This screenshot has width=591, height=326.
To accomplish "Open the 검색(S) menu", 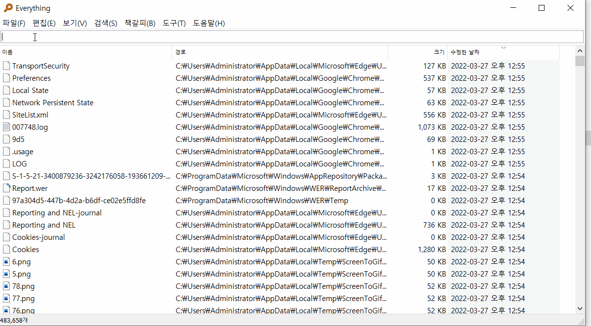I will [x=106, y=23].
